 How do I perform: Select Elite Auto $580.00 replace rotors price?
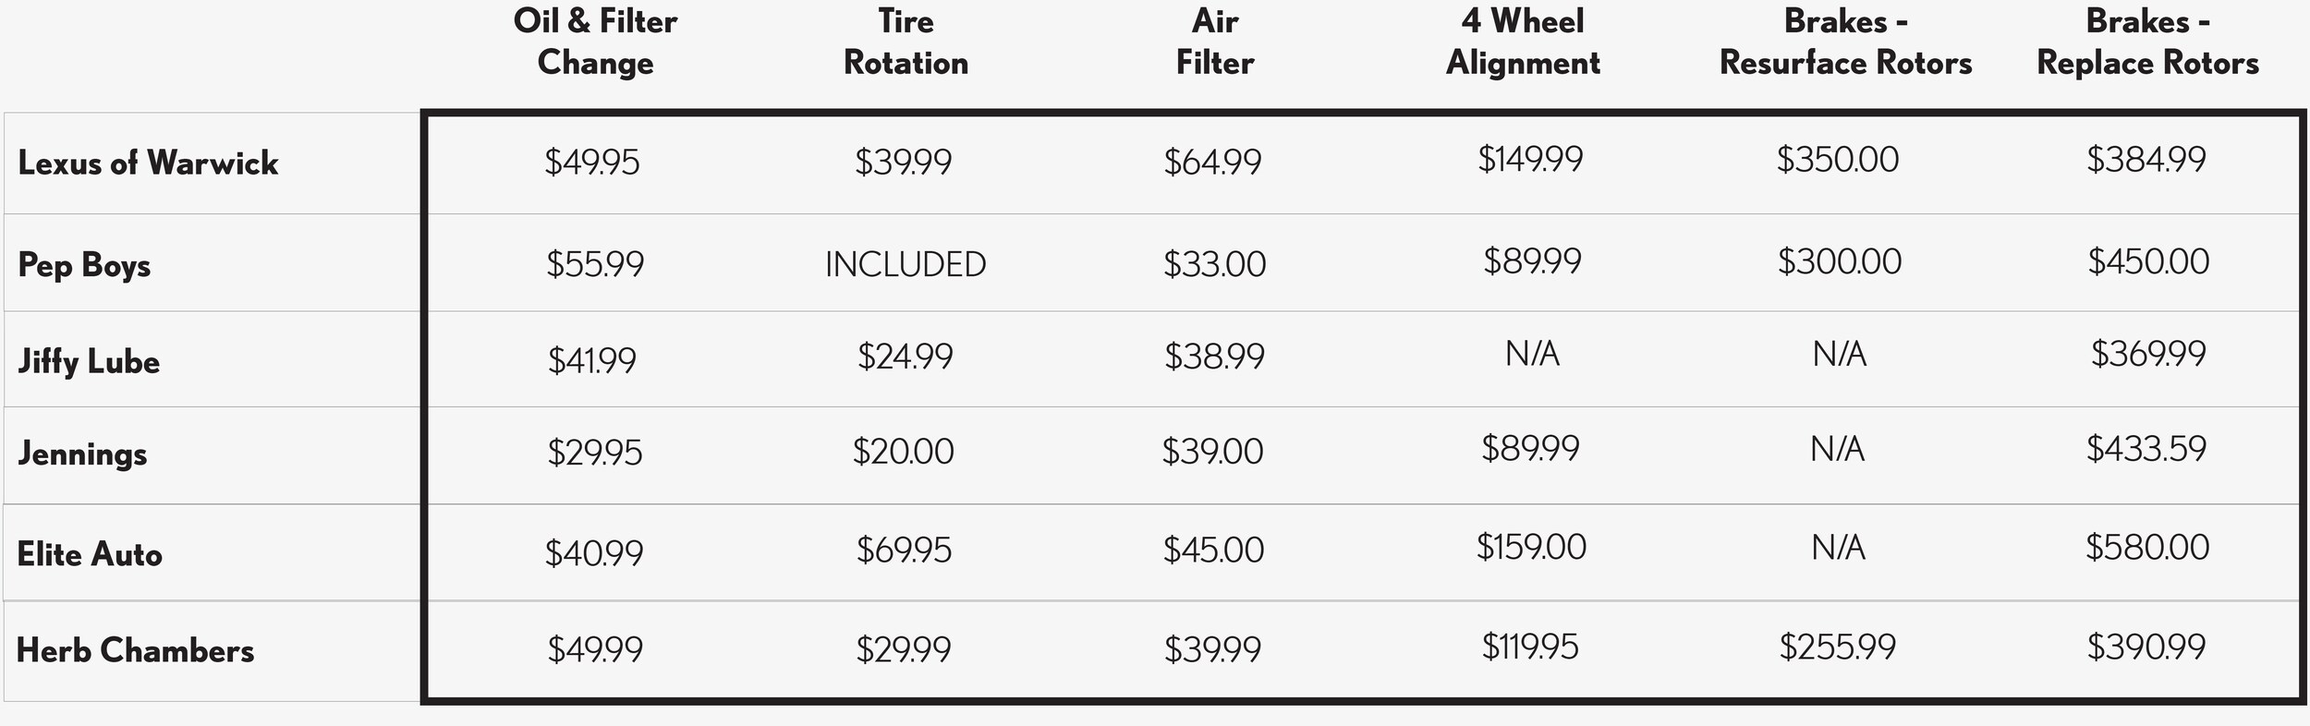2147,547
